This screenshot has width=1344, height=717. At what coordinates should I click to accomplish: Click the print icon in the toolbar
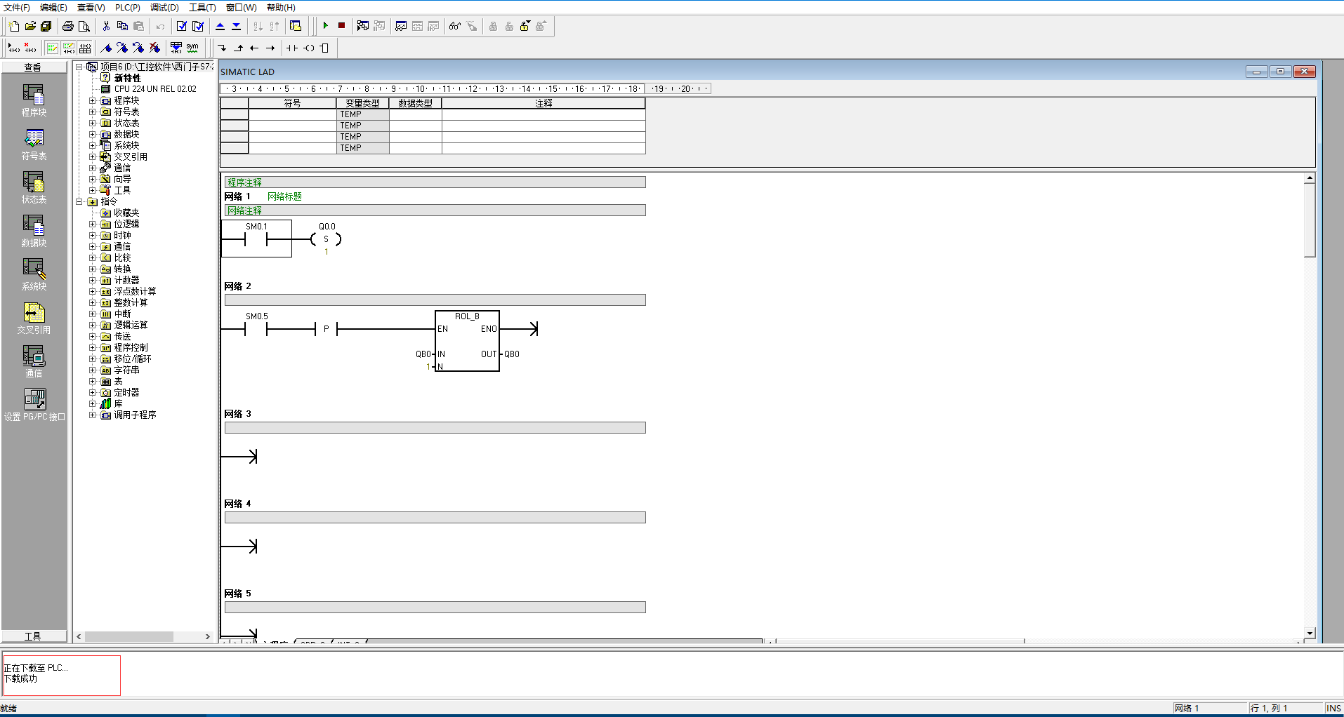[x=67, y=26]
